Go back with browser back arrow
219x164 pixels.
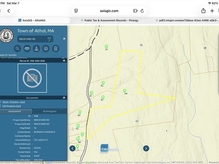coord(9,11)
